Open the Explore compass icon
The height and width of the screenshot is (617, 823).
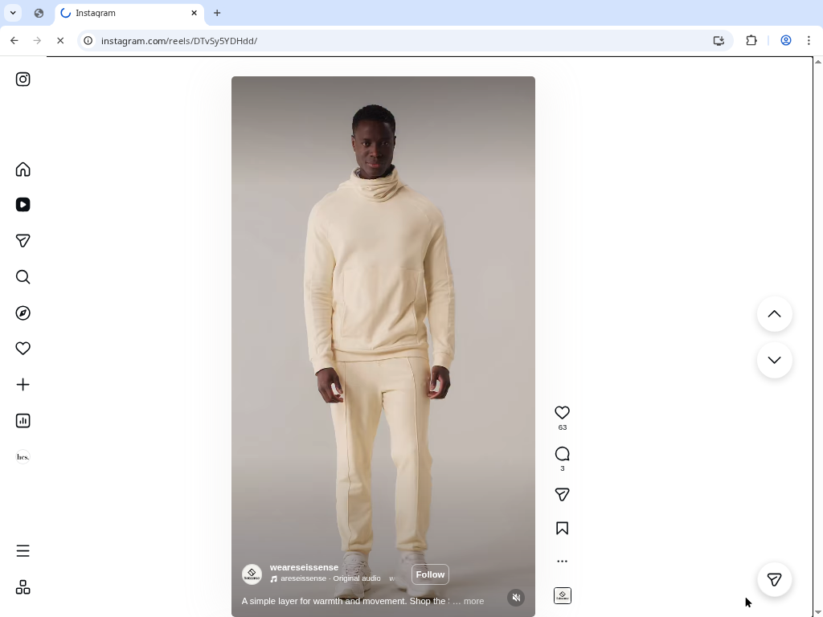[x=23, y=313]
